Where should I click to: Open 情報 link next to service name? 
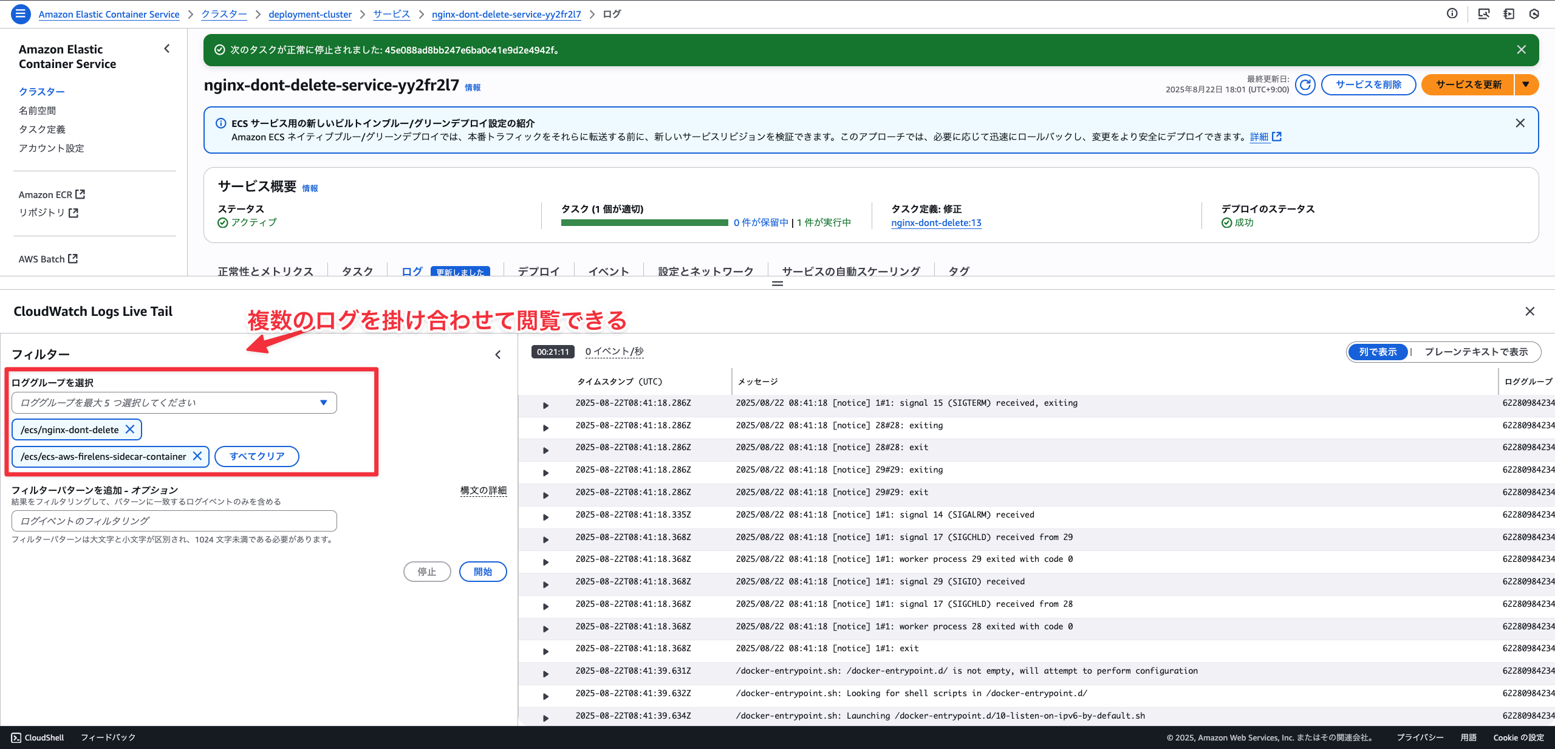[473, 87]
